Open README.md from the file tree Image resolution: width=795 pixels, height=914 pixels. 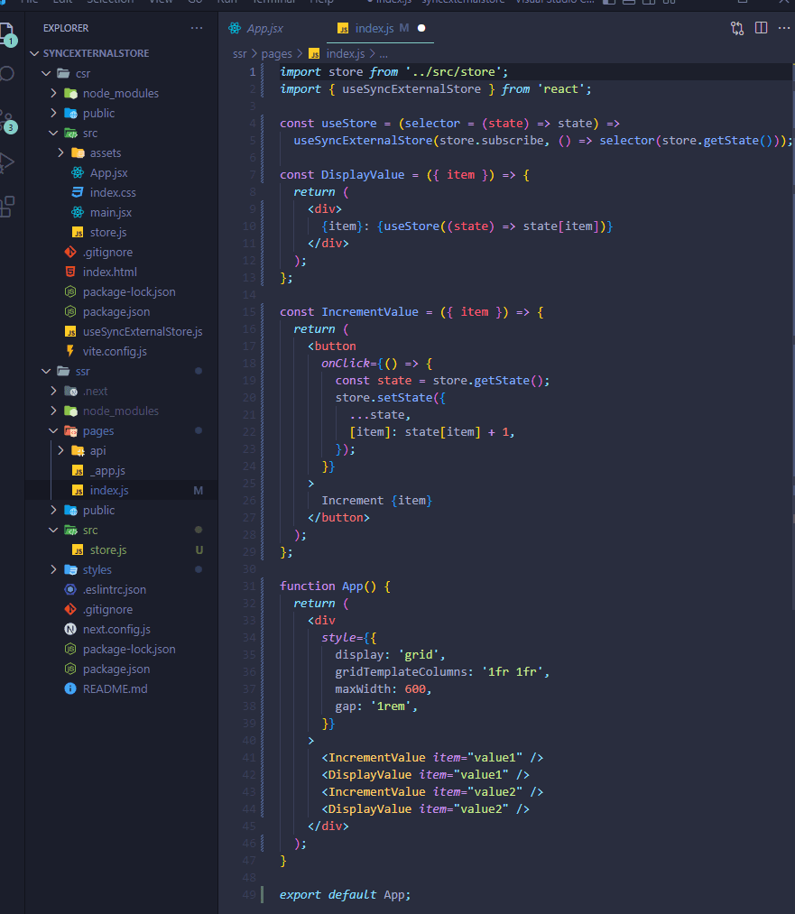[114, 688]
